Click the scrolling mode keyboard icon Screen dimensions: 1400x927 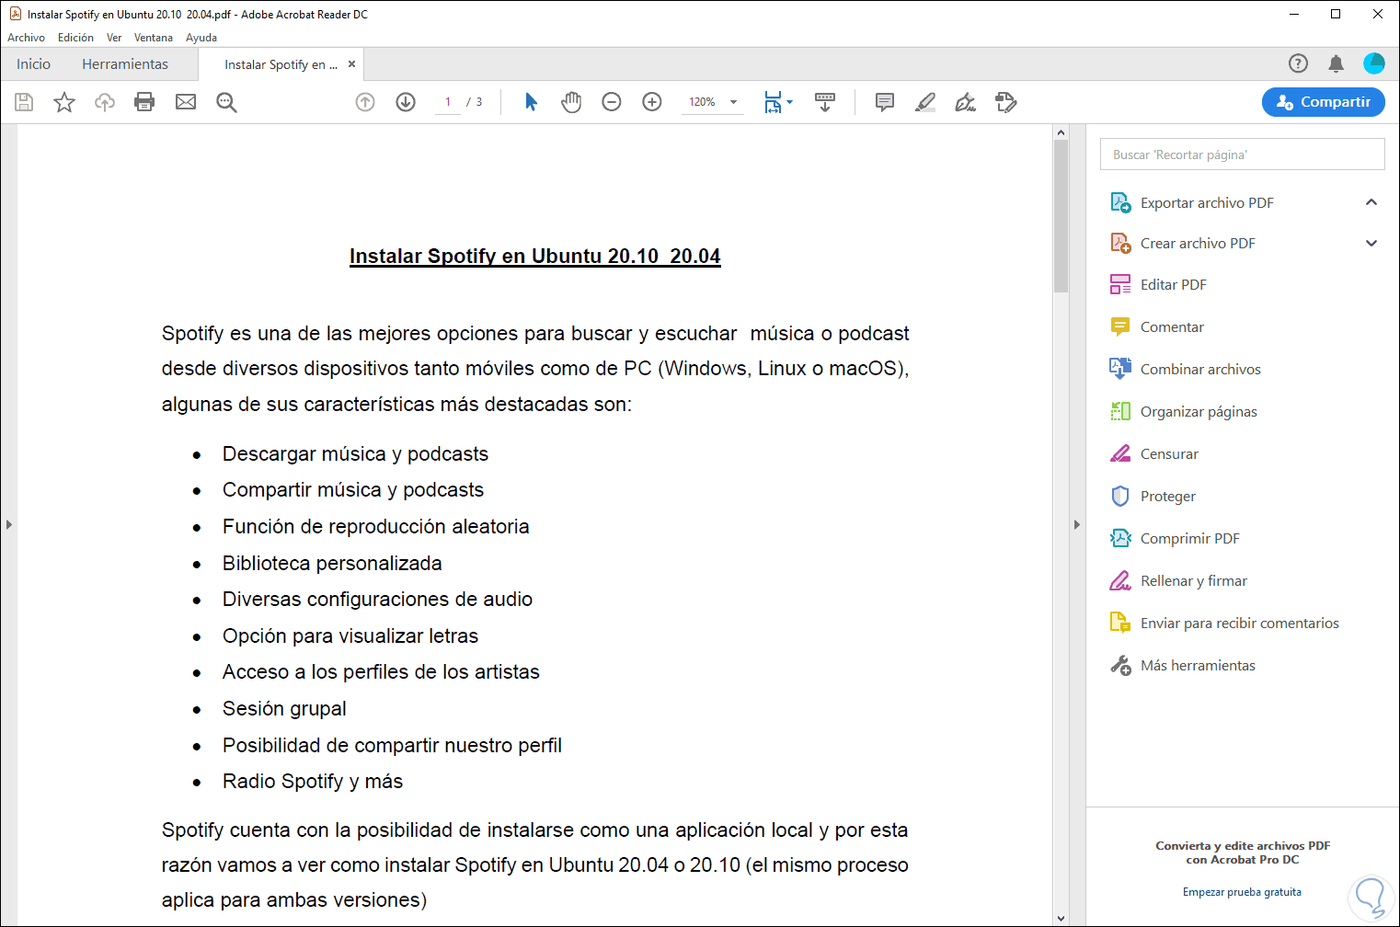coord(825,102)
